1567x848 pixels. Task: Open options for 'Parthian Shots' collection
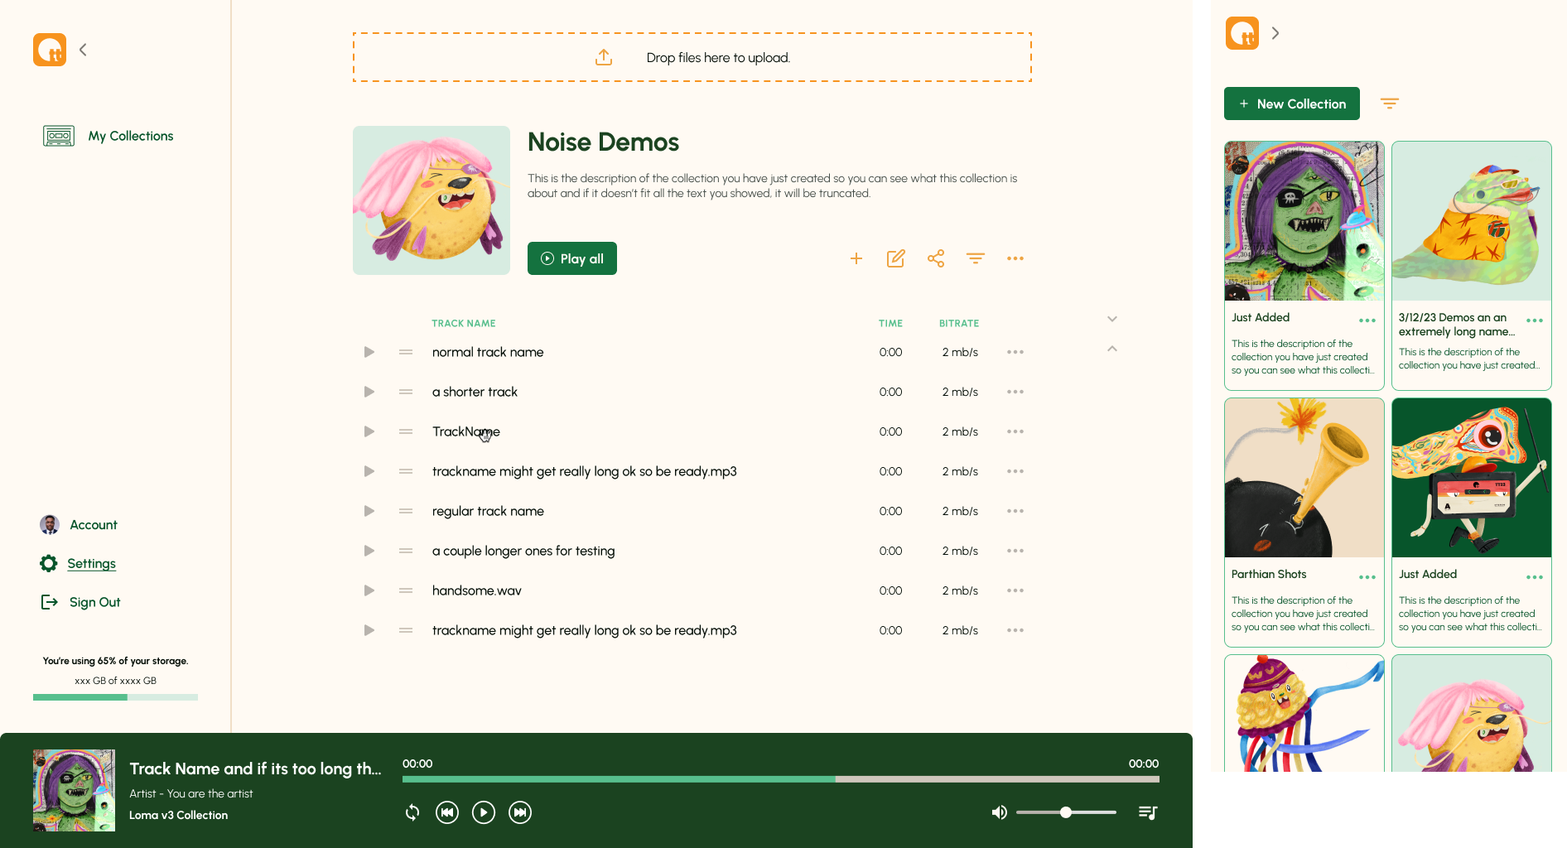click(x=1367, y=577)
